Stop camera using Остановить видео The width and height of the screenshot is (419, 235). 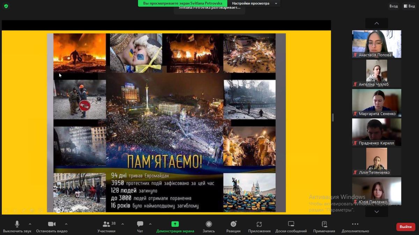tap(52, 224)
